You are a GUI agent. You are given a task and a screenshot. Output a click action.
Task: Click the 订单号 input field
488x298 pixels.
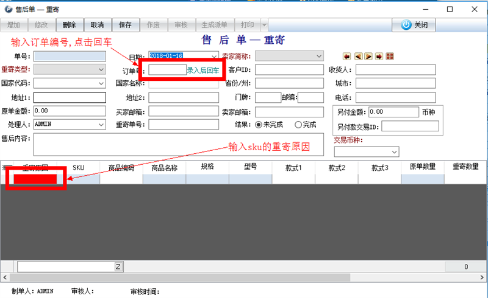click(167, 70)
